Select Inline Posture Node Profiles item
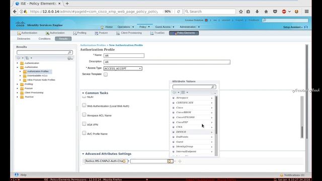 [x=41, y=80]
